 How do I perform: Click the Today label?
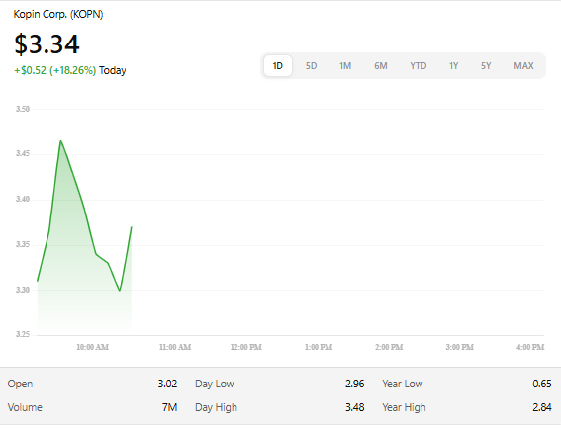113,70
